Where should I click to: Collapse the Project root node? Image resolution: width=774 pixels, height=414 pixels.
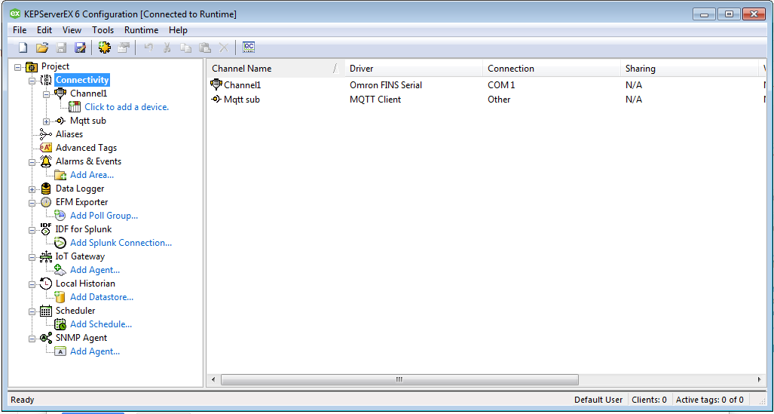coord(18,66)
